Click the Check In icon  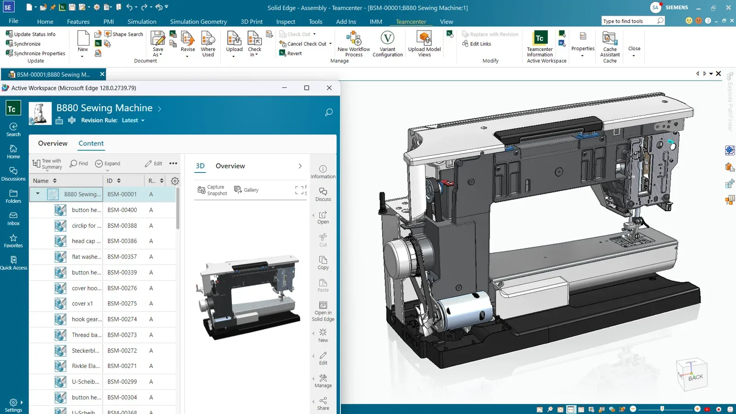pos(254,39)
